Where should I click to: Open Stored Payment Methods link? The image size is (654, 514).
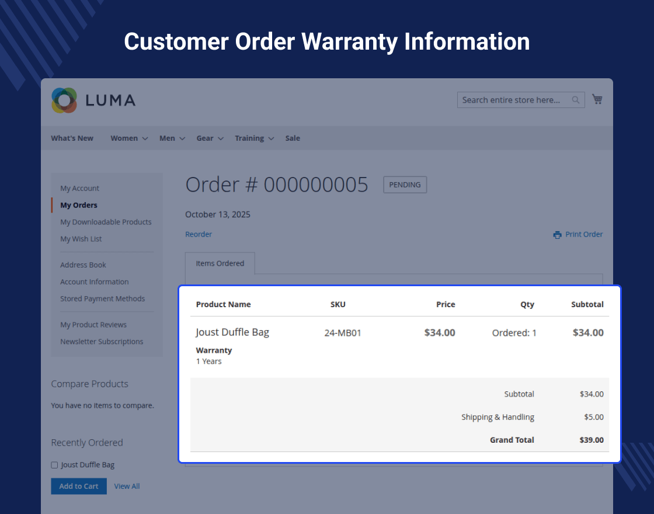103,298
